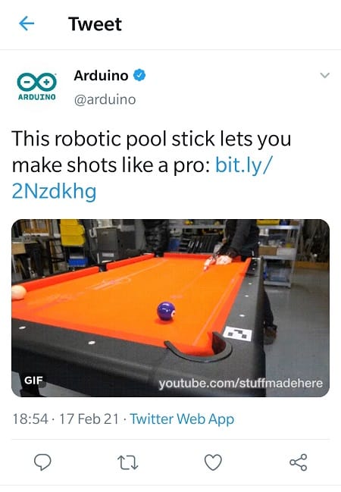The height and width of the screenshot is (492, 341).
Task: Tap the youtube.com/stuffmadehere watermark
Action: click(x=241, y=383)
